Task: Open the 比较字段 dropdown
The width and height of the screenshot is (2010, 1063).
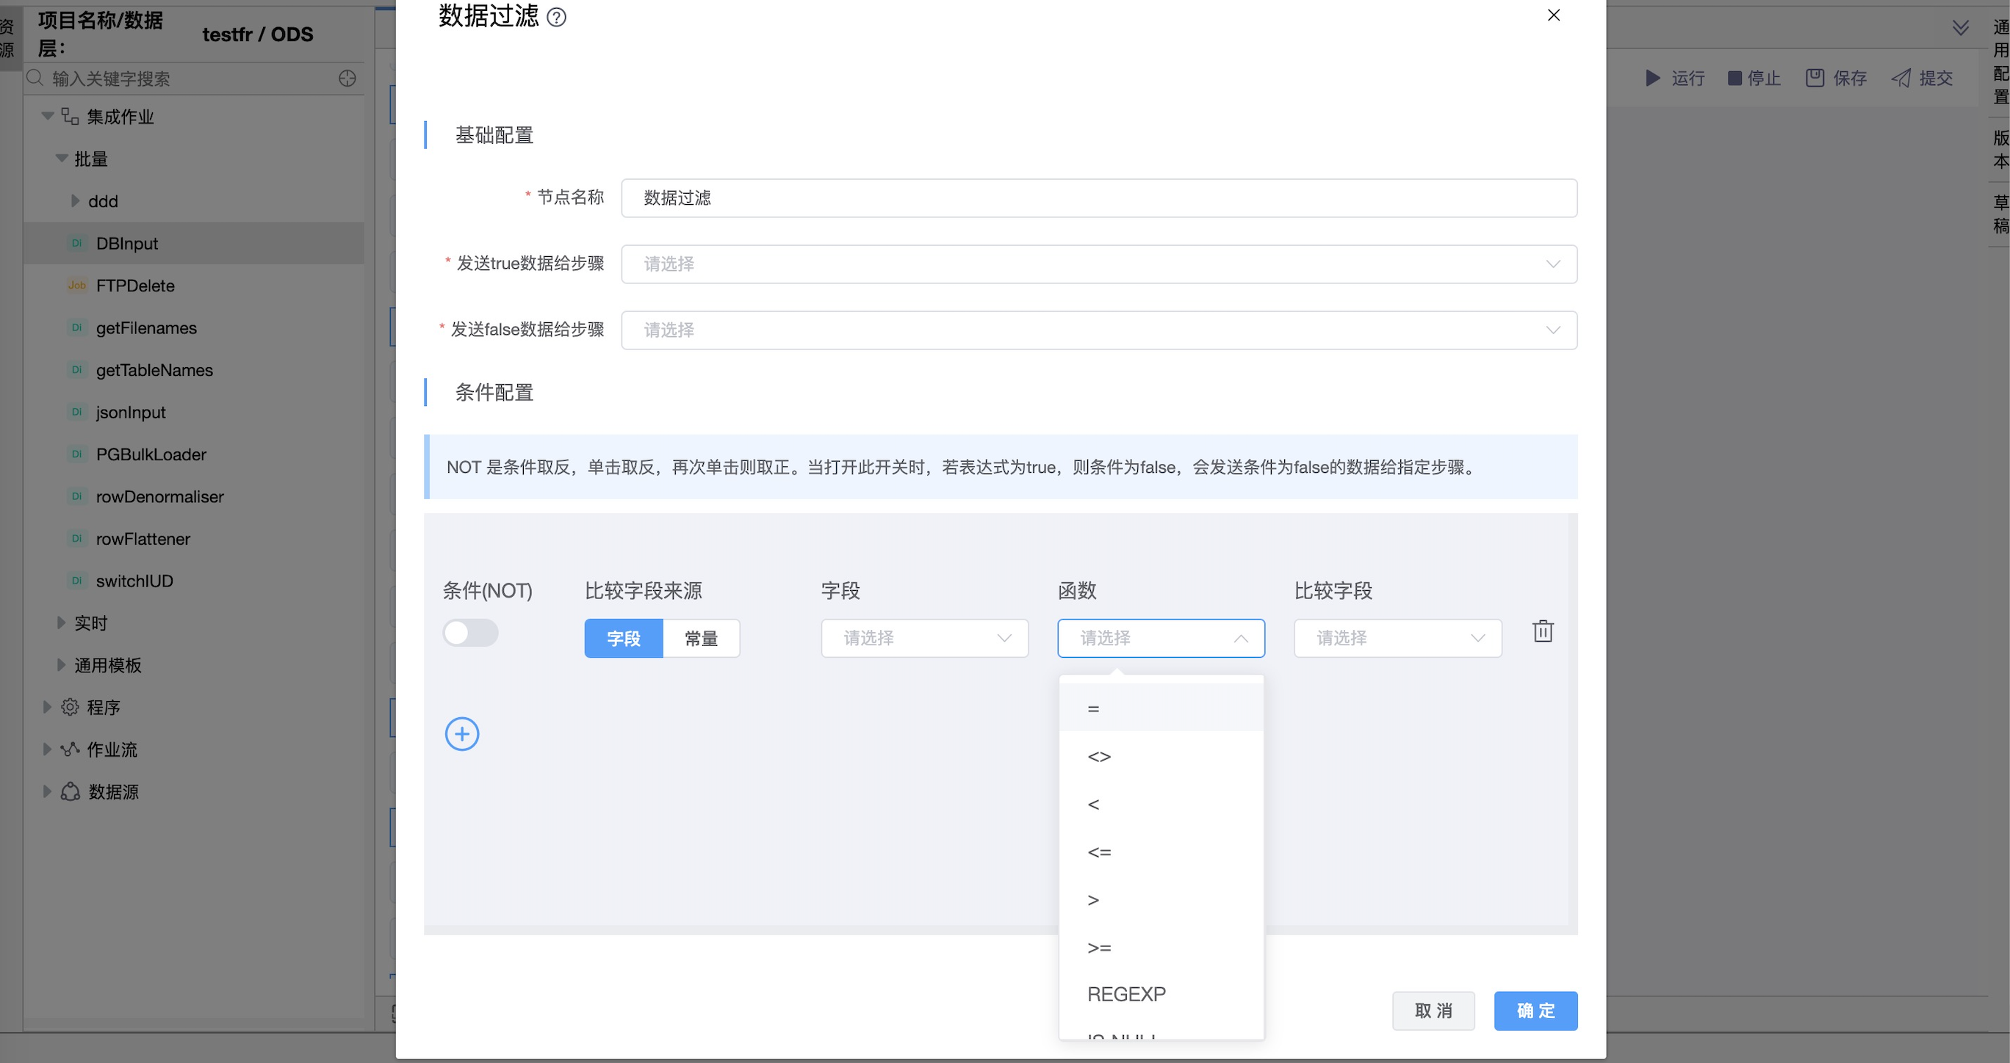Action: [1397, 639]
